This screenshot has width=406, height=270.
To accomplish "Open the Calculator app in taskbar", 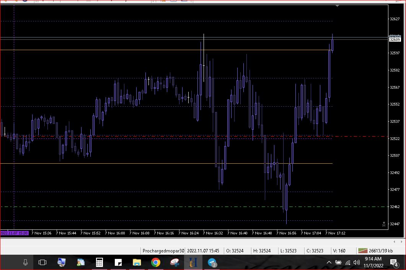I will point(99,262).
